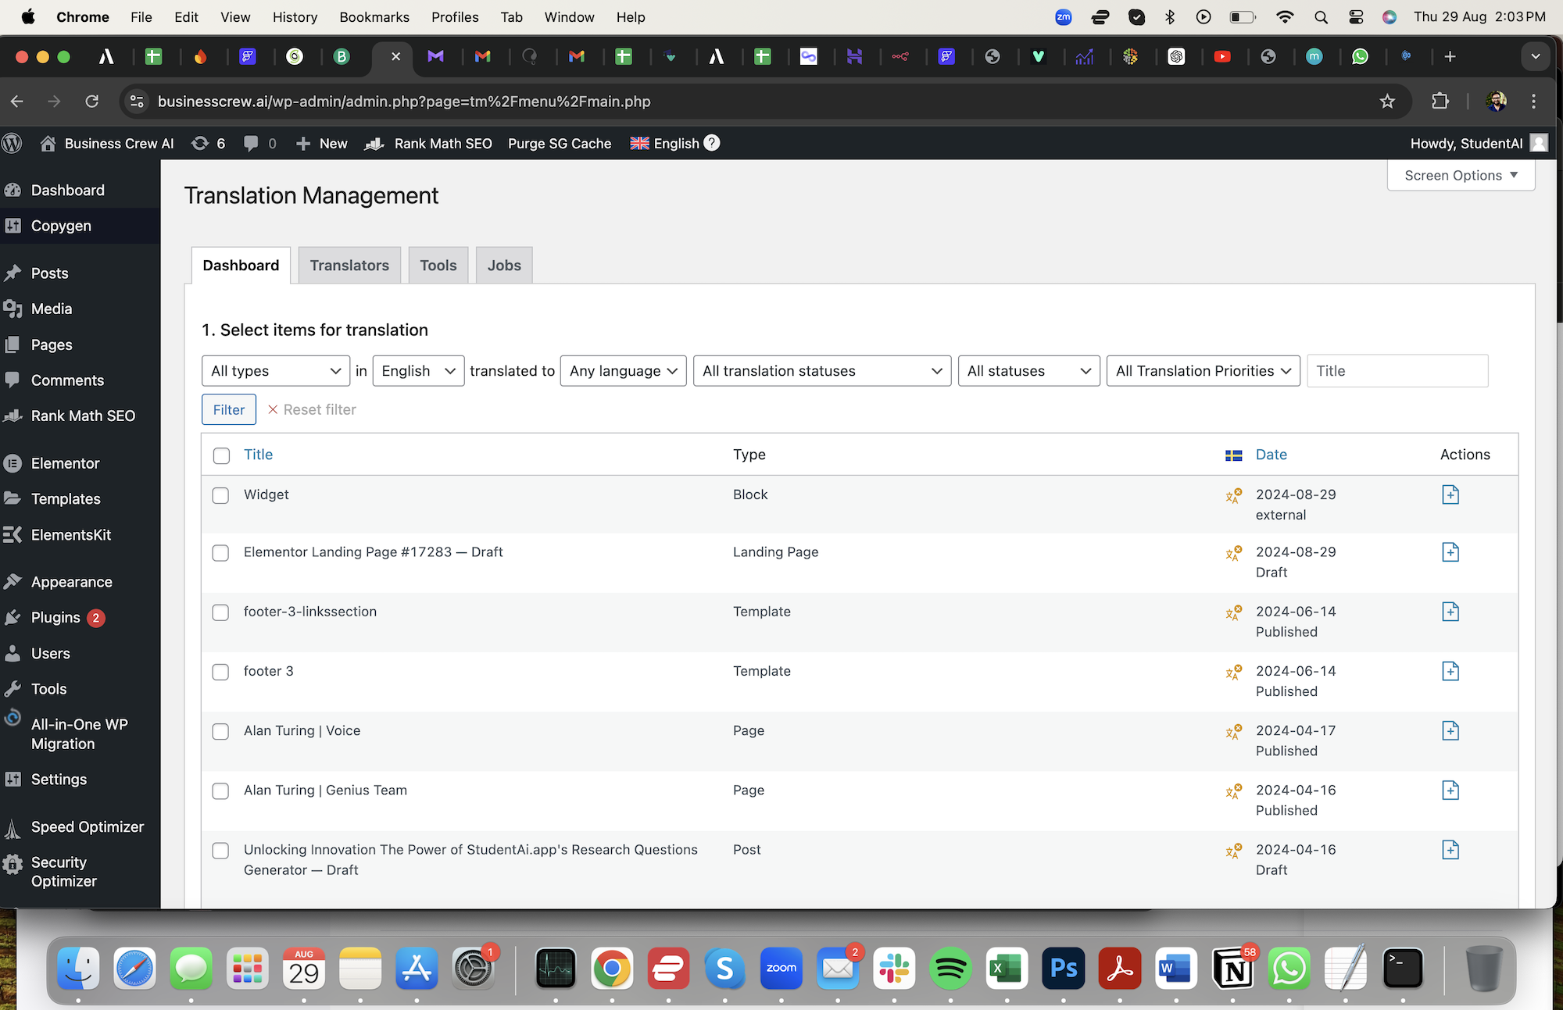Switch to the Jobs tab
The width and height of the screenshot is (1563, 1010).
pos(504,266)
